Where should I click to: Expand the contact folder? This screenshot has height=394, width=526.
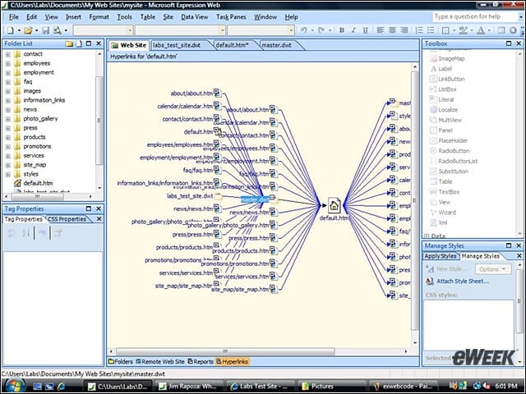[8, 54]
